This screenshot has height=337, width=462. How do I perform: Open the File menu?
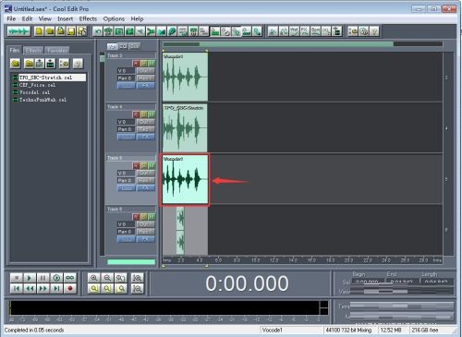pos(11,18)
